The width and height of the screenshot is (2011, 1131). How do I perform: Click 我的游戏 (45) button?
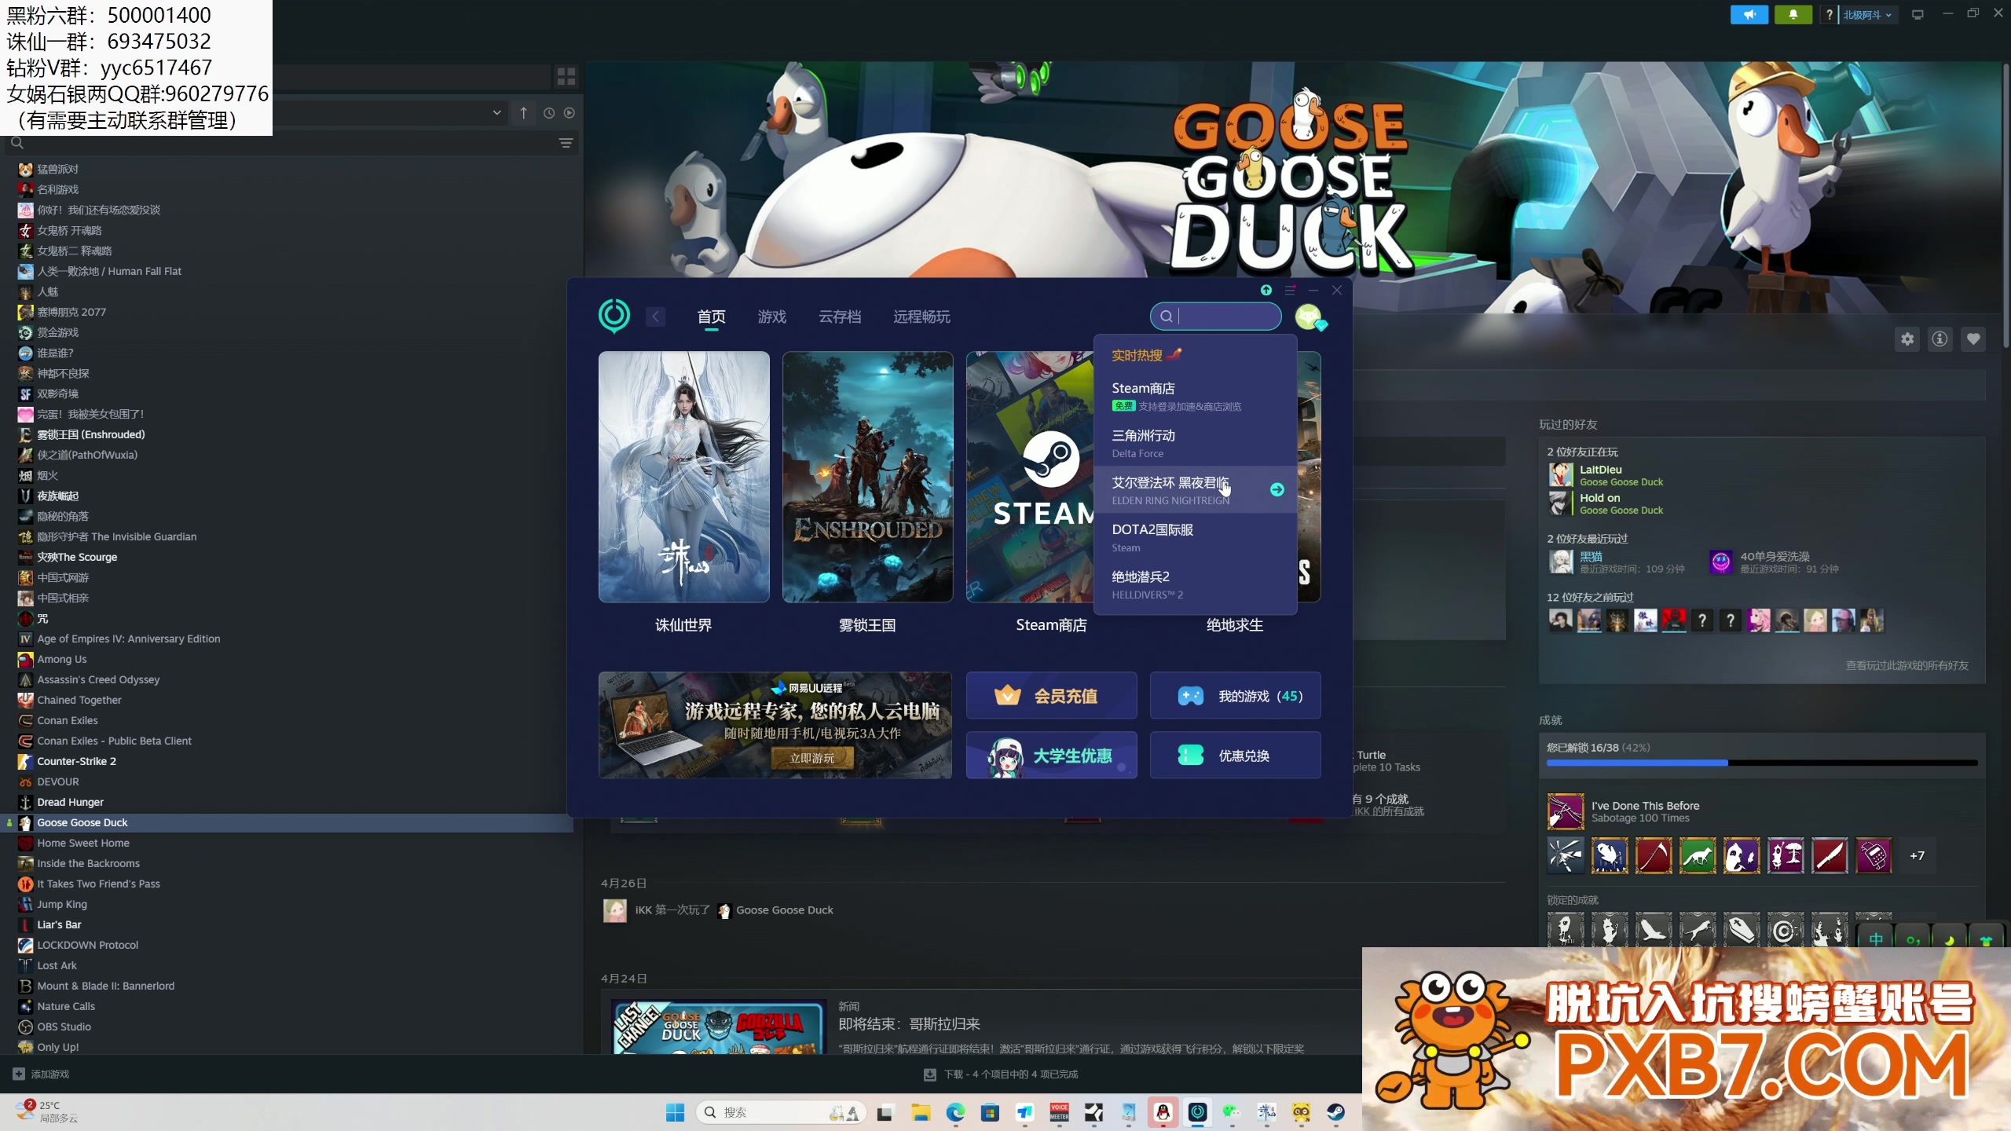tap(1235, 696)
